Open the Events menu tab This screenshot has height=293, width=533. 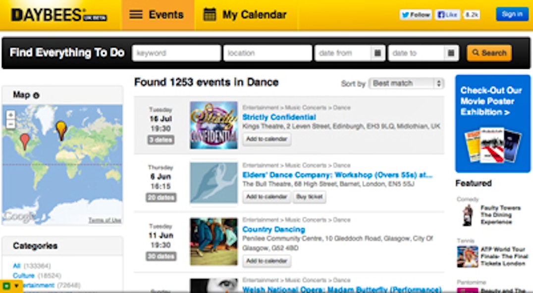[x=158, y=15]
